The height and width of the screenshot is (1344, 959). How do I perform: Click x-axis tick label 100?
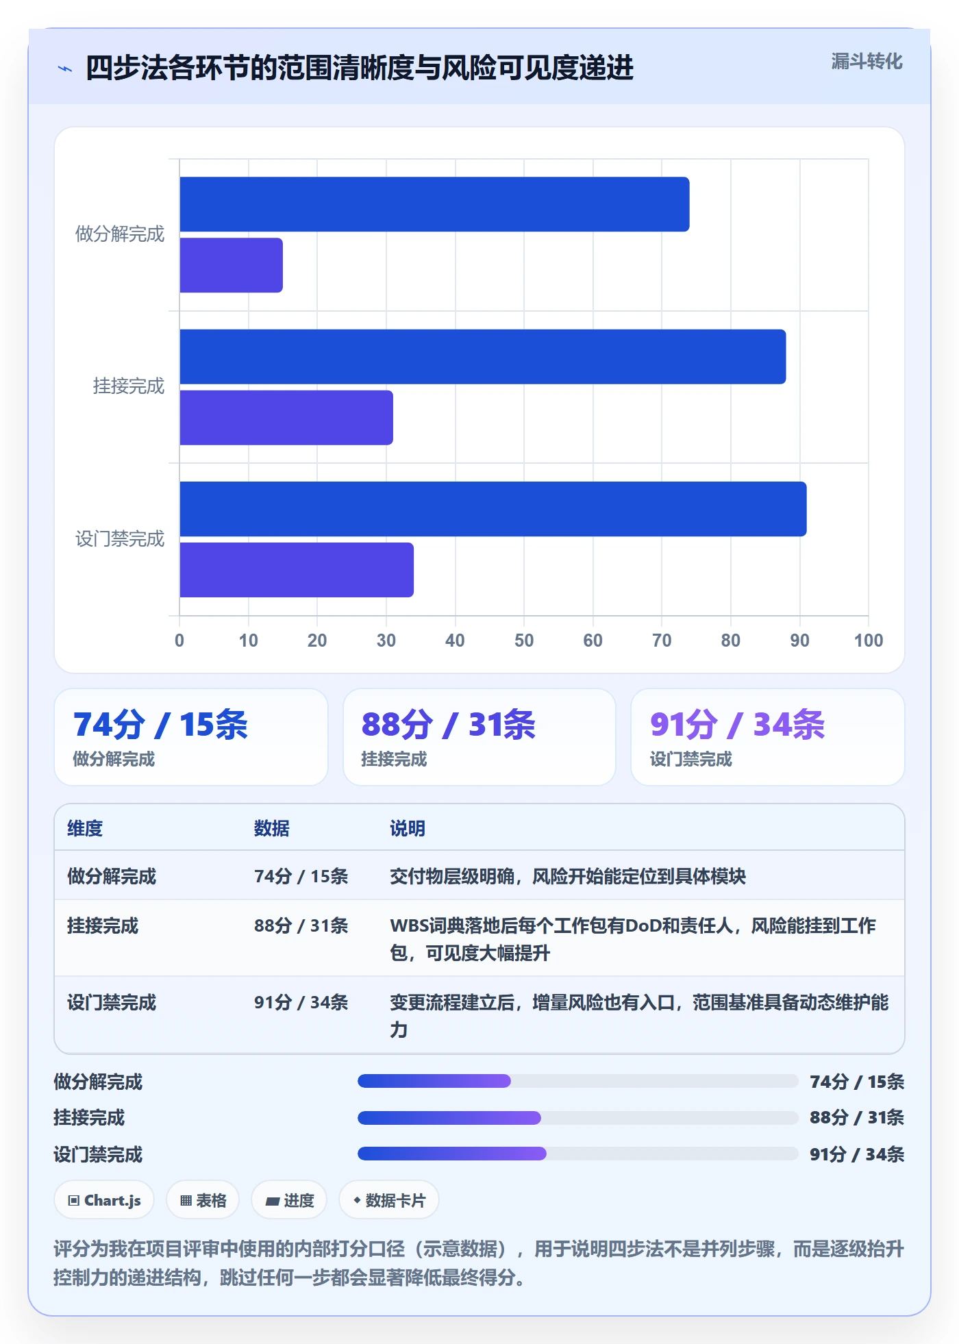(869, 640)
